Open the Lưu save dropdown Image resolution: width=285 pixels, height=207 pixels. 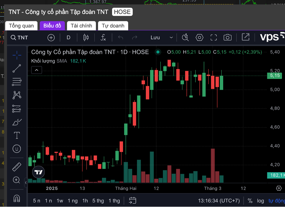click(162, 37)
